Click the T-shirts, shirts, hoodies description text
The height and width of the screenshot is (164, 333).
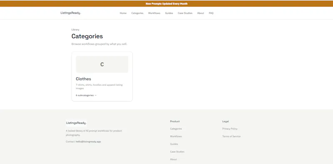(x=99, y=87)
